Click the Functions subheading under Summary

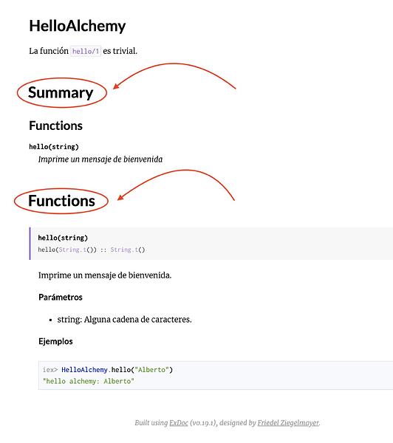point(55,126)
